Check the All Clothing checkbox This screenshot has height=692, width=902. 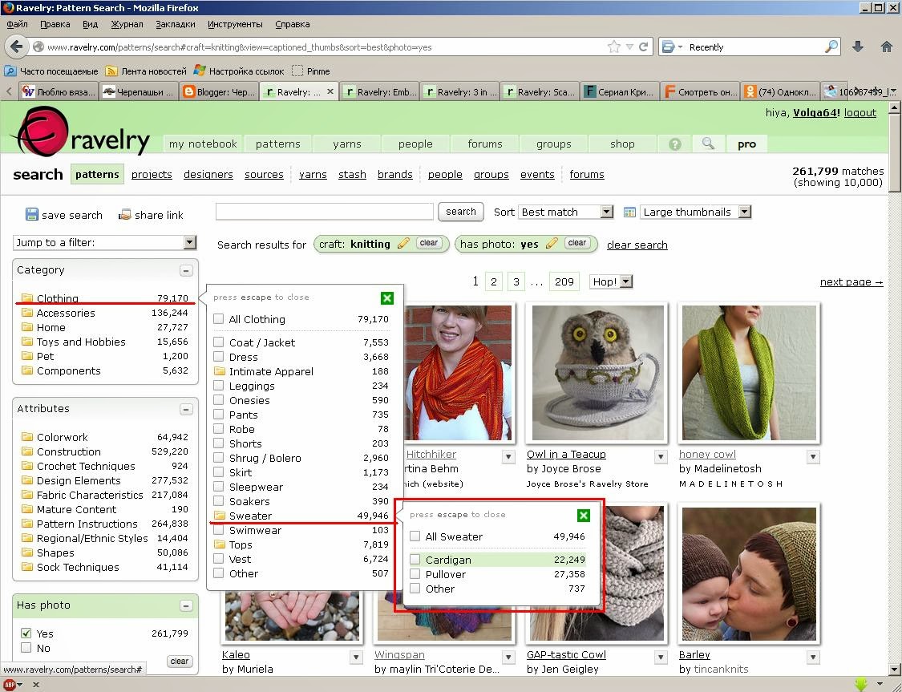pyautogui.click(x=219, y=318)
